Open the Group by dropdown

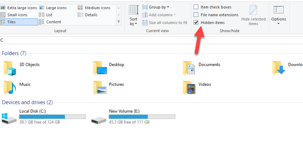(x=156, y=7)
